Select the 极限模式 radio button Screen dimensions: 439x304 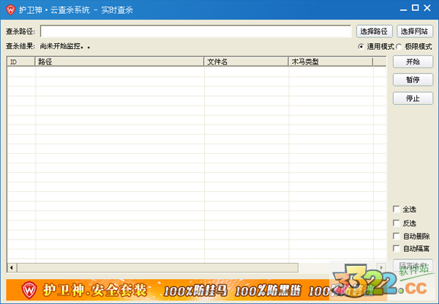pyautogui.click(x=399, y=46)
